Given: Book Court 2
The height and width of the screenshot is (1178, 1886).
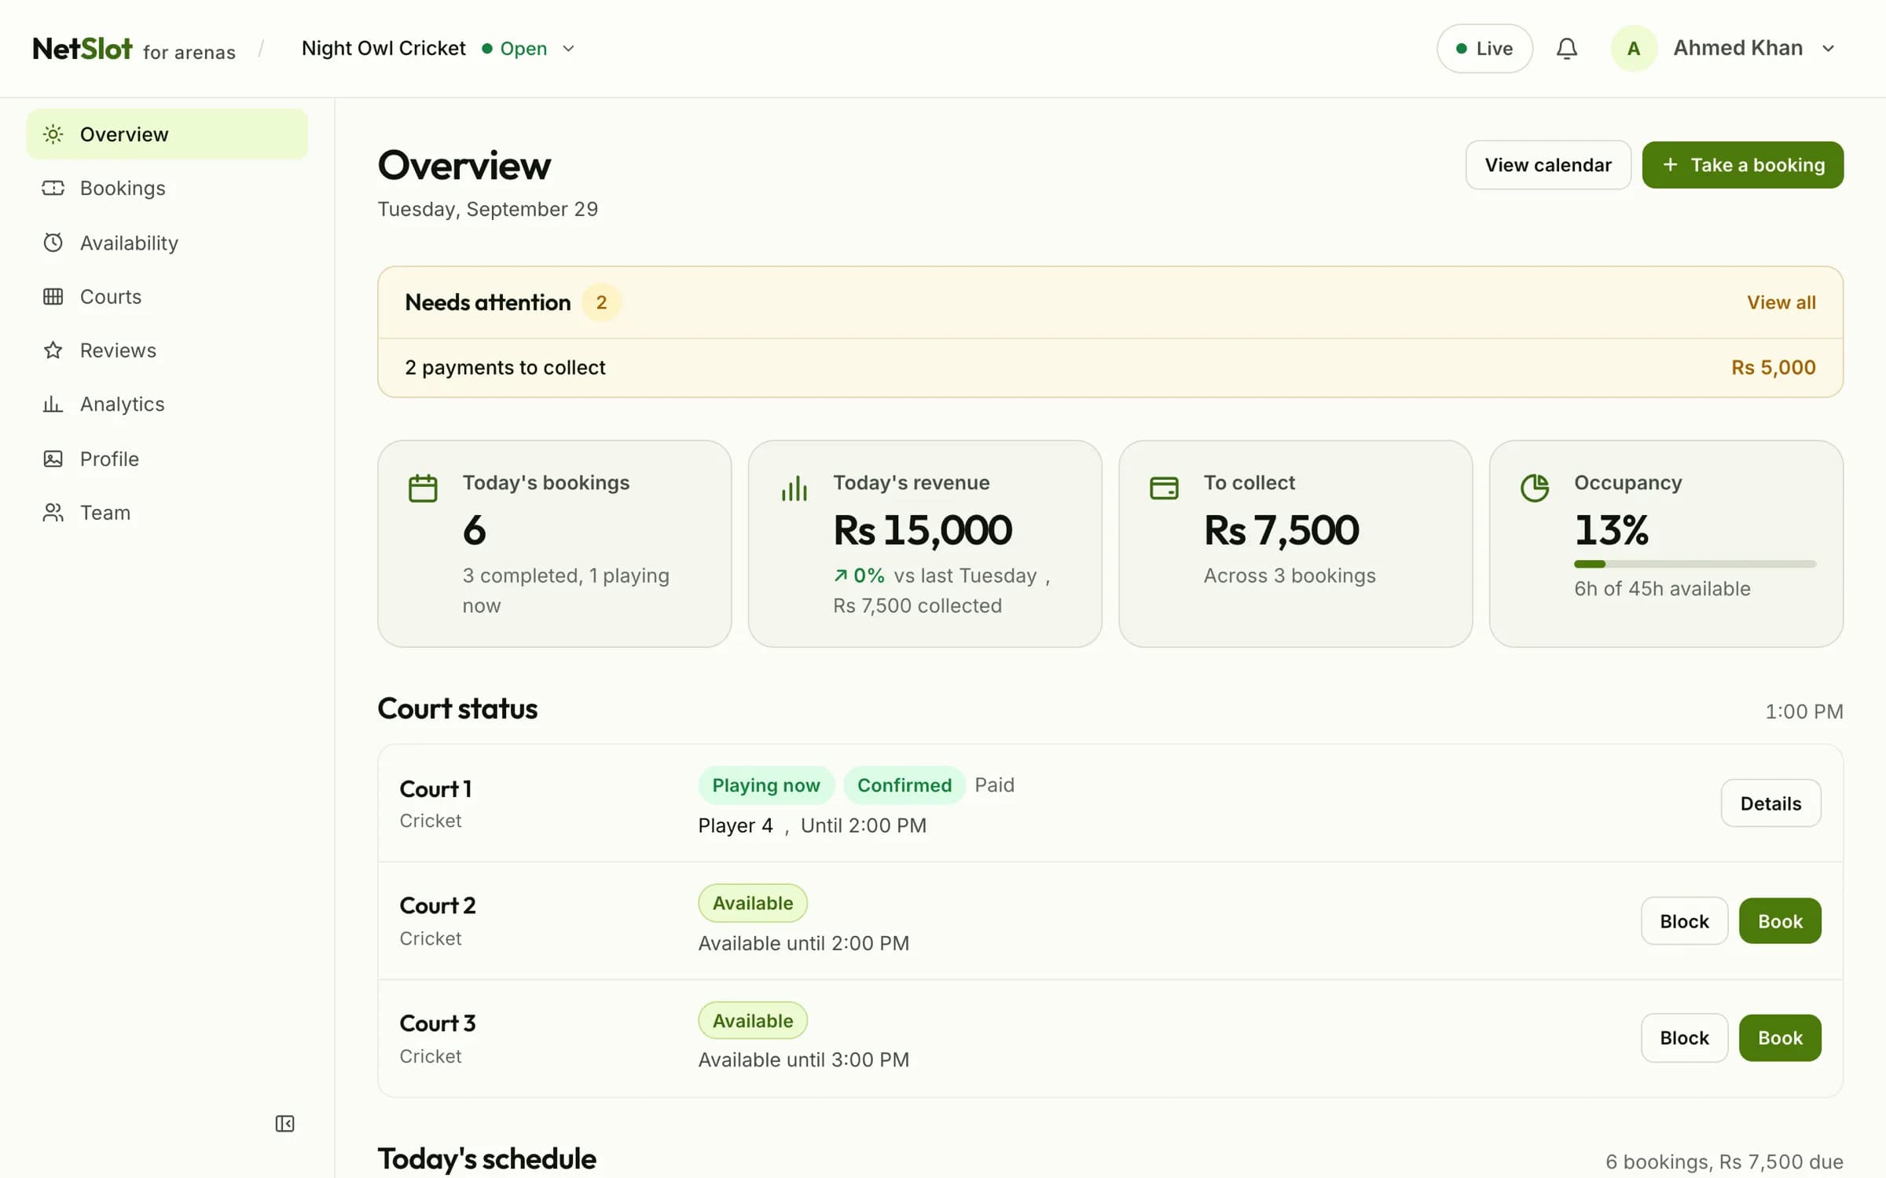Looking at the screenshot, I should [x=1780, y=921].
